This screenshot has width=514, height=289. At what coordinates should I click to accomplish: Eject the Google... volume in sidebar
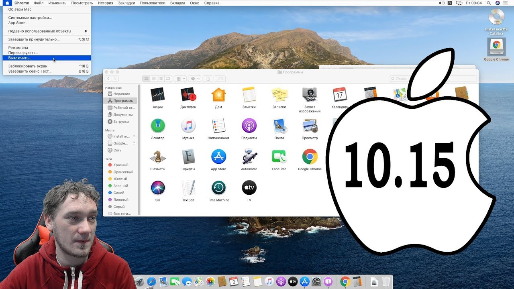coord(134,143)
